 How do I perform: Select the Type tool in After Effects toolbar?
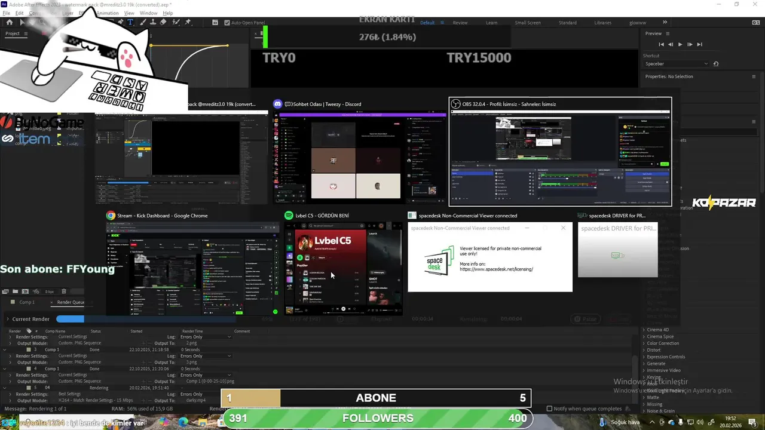tap(130, 22)
